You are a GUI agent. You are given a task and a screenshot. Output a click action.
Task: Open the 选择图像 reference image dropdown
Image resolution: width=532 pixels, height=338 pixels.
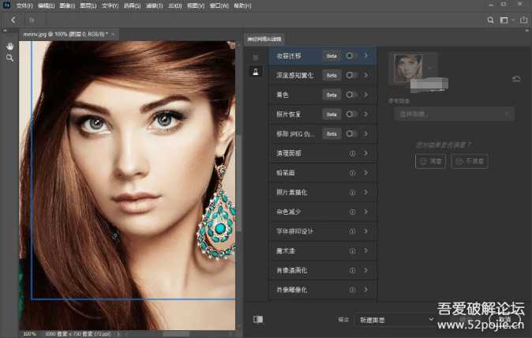pyautogui.click(x=454, y=114)
